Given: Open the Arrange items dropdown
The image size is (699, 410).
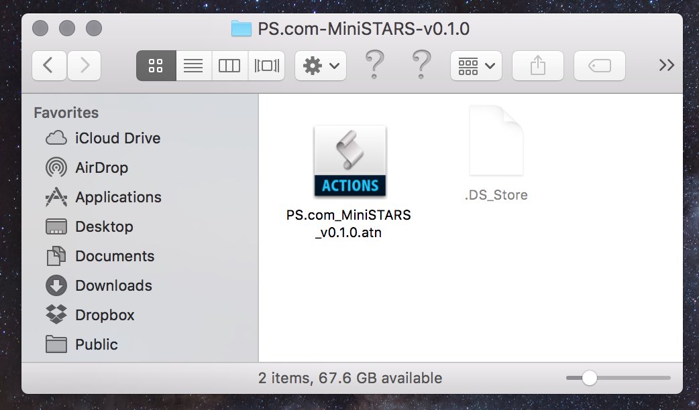Looking at the screenshot, I should (x=476, y=66).
